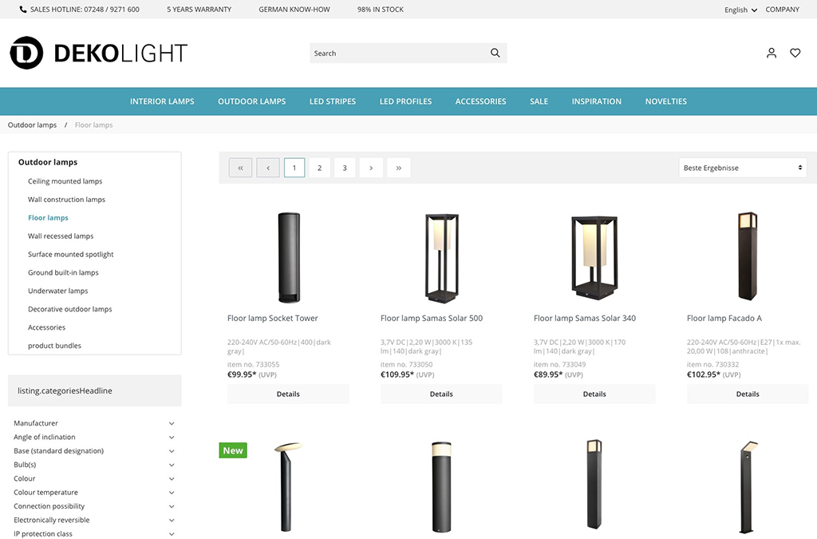This screenshot has width=817, height=539.
Task: Select Underwater lamps category
Action: (57, 291)
